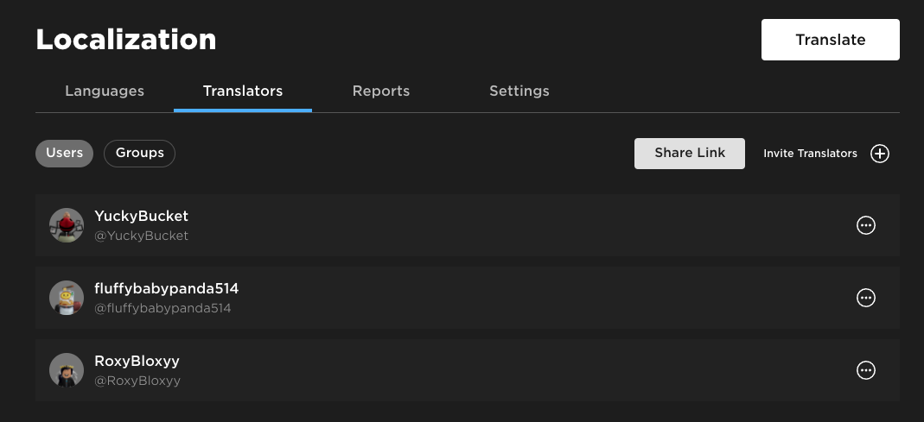
Task: Open the Languages tab
Action: (105, 91)
